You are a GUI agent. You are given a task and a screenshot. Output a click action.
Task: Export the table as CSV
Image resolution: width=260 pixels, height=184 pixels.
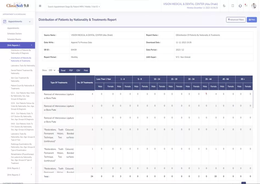click(x=78, y=70)
